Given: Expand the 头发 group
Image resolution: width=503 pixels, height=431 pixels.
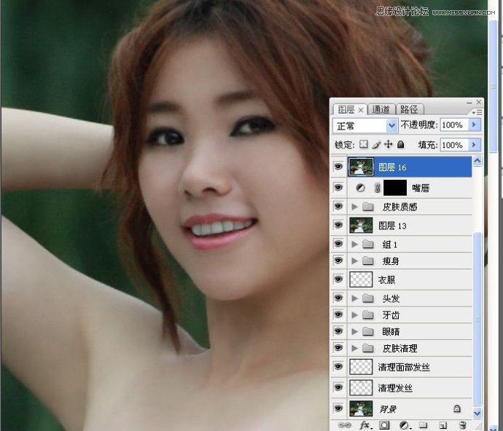Looking at the screenshot, I should pyautogui.click(x=354, y=298).
